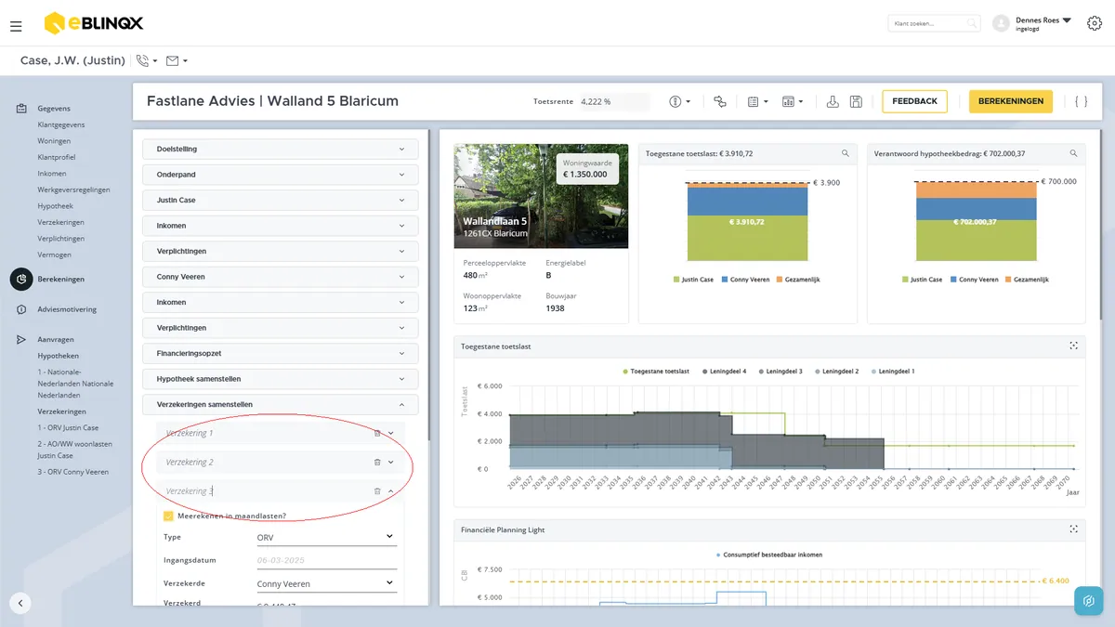Toggle Leningdeel 4 in the chart legend

pyautogui.click(x=725, y=371)
